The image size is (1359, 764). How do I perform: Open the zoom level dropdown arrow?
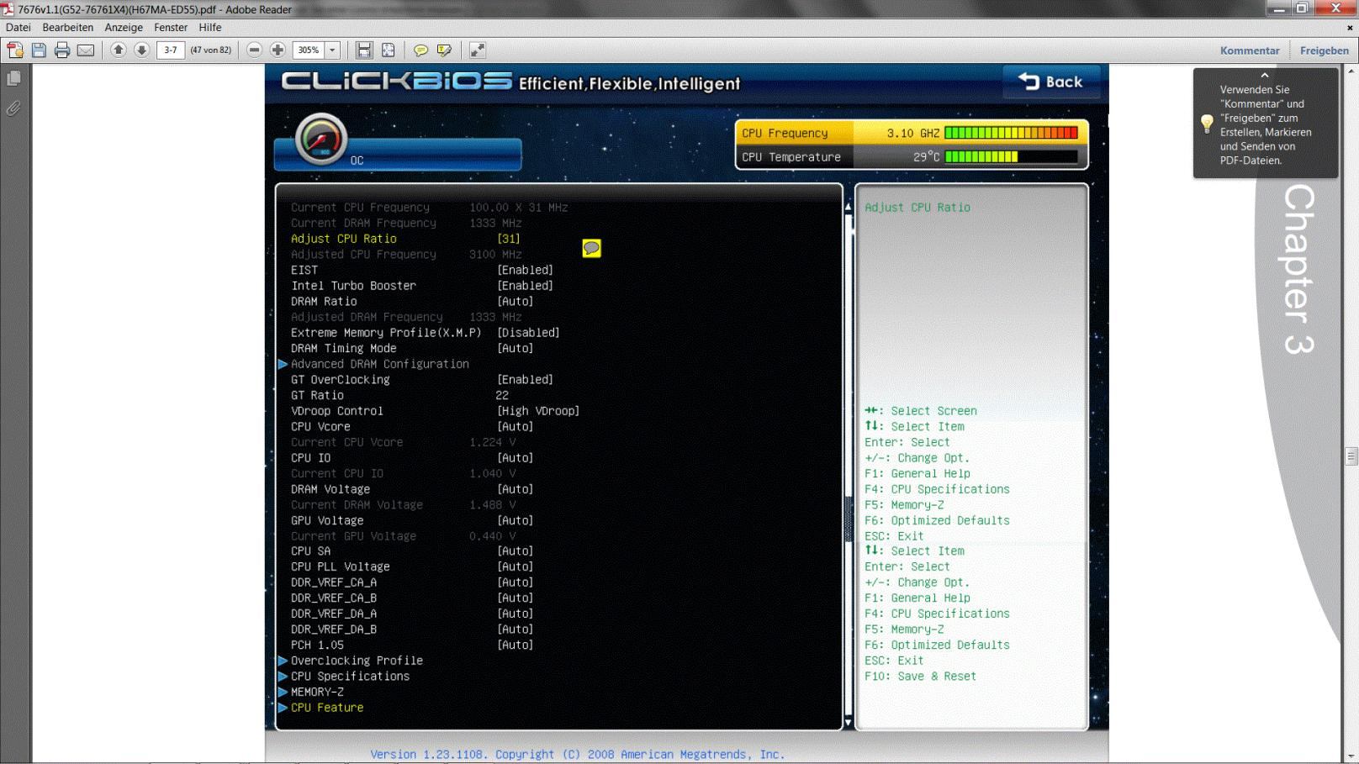pyautogui.click(x=332, y=50)
